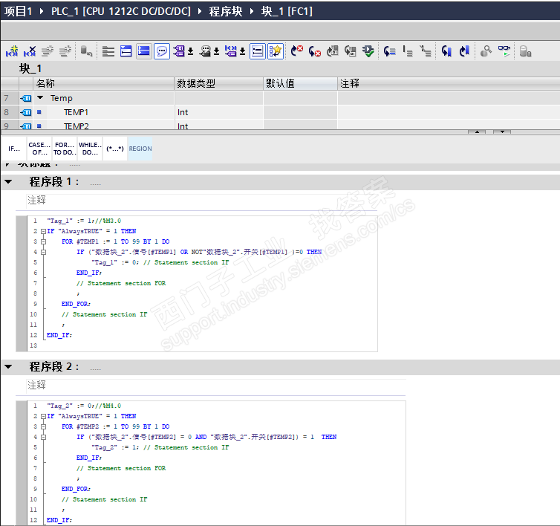Click the greyed-out magnifier search icon
The height and width of the screenshot is (526, 560).
486,51
